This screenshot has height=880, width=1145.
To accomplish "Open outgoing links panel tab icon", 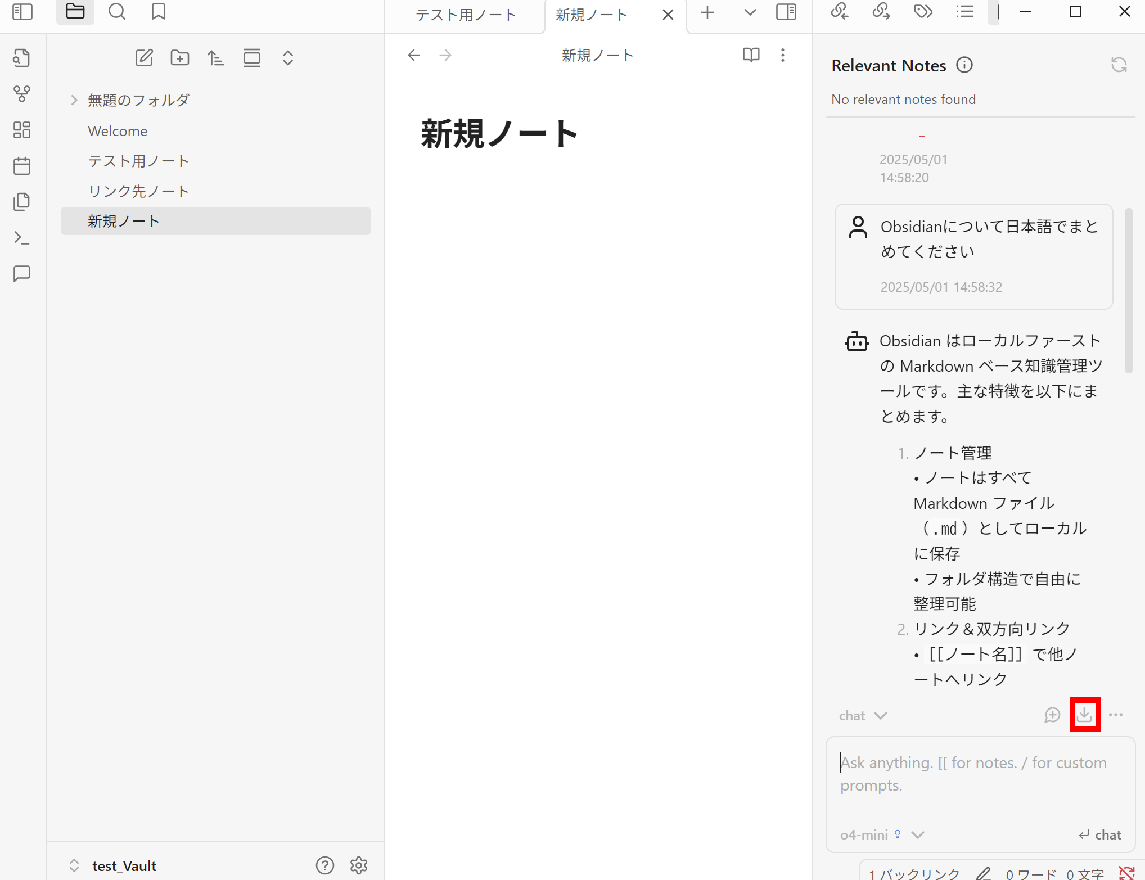I will (881, 11).
